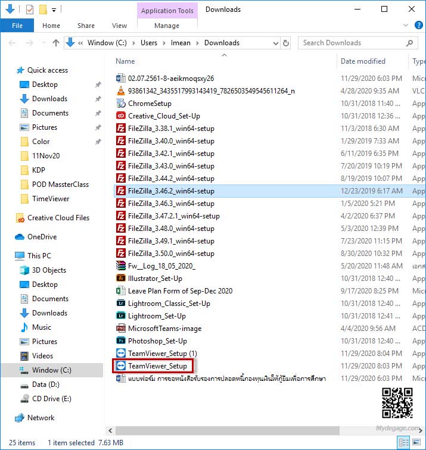Screen dimensions: 426x450
Task: Click the search magnifier icon
Action: point(410,43)
